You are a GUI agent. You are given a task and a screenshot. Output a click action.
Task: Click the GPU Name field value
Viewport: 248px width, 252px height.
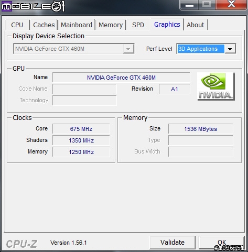click(121, 78)
